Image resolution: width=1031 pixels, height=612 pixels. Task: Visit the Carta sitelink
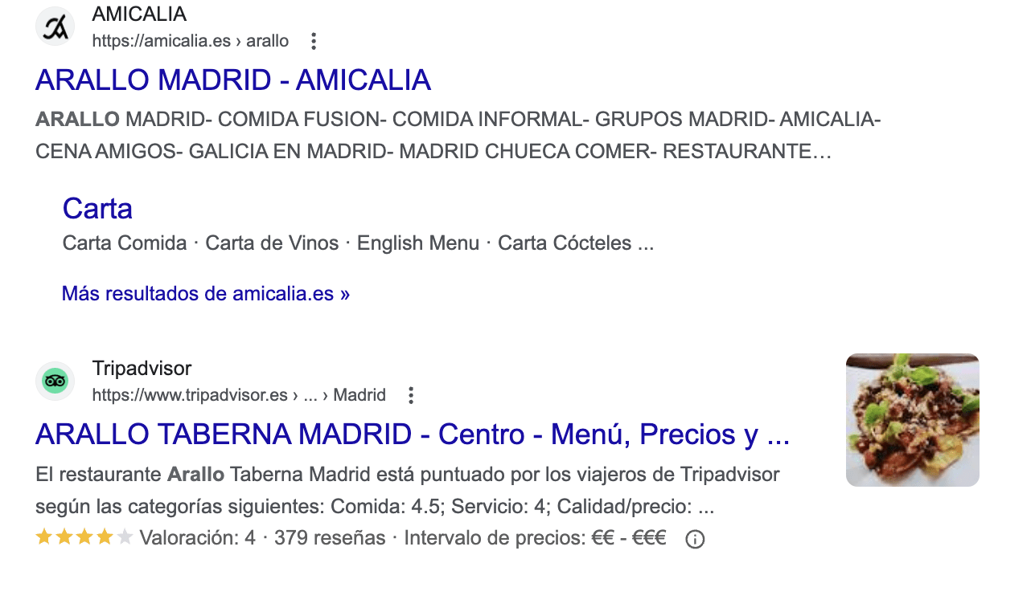pyautogui.click(x=97, y=208)
